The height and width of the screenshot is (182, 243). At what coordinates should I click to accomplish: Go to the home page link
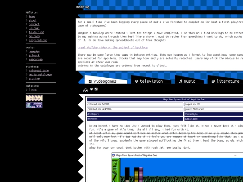(32, 17)
